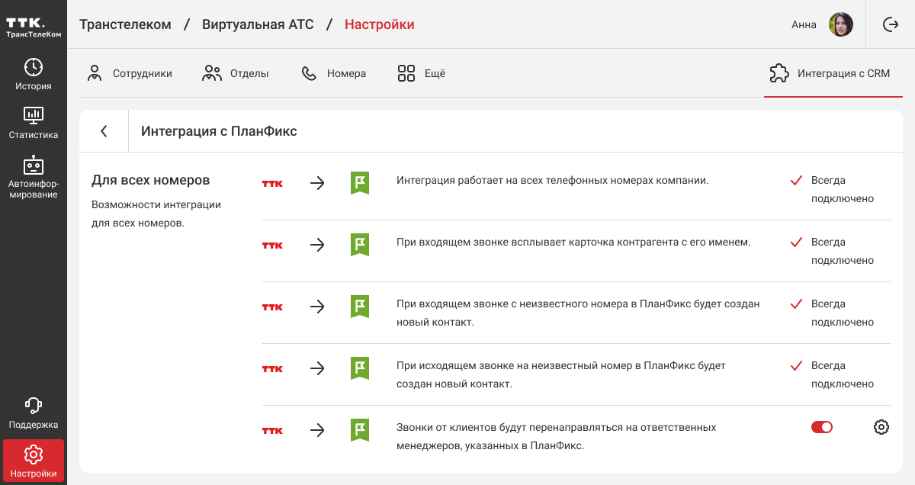Select the Интеграция с CRM tab

(x=830, y=74)
